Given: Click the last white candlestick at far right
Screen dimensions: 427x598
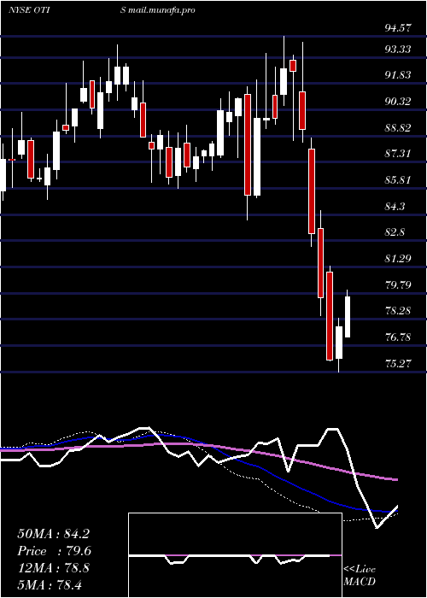Looking at the screenshot, I should pyautogui.click(x=348, y=317).
